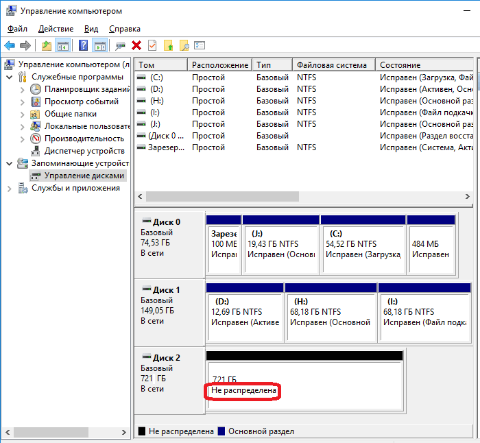Select the Диск 2 header panel

(169, 381)
